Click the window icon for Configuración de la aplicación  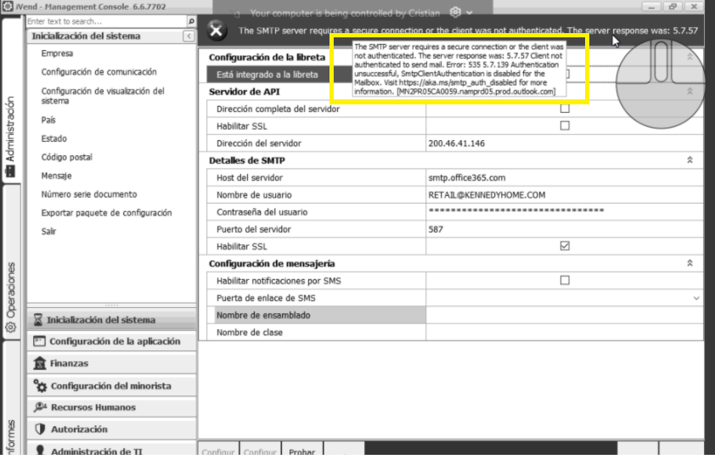click(39, 341)
